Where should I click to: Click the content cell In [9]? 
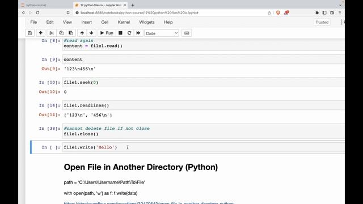pyautogui.click(x=203, y=59)
